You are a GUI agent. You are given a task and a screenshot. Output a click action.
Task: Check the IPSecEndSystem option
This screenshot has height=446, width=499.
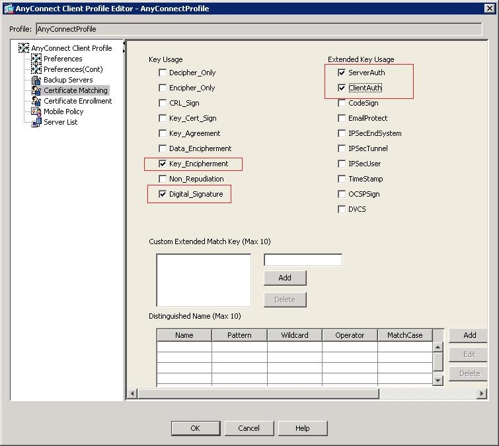[342, 133]
